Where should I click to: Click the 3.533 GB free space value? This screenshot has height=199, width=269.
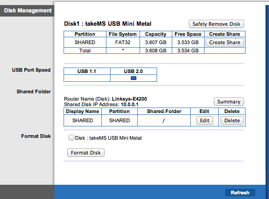[x=188, y=42]
